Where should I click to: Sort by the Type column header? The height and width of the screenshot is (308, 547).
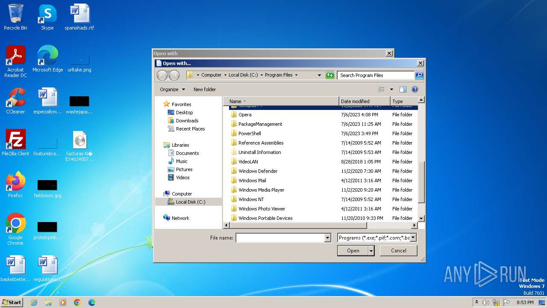[404, 101]
